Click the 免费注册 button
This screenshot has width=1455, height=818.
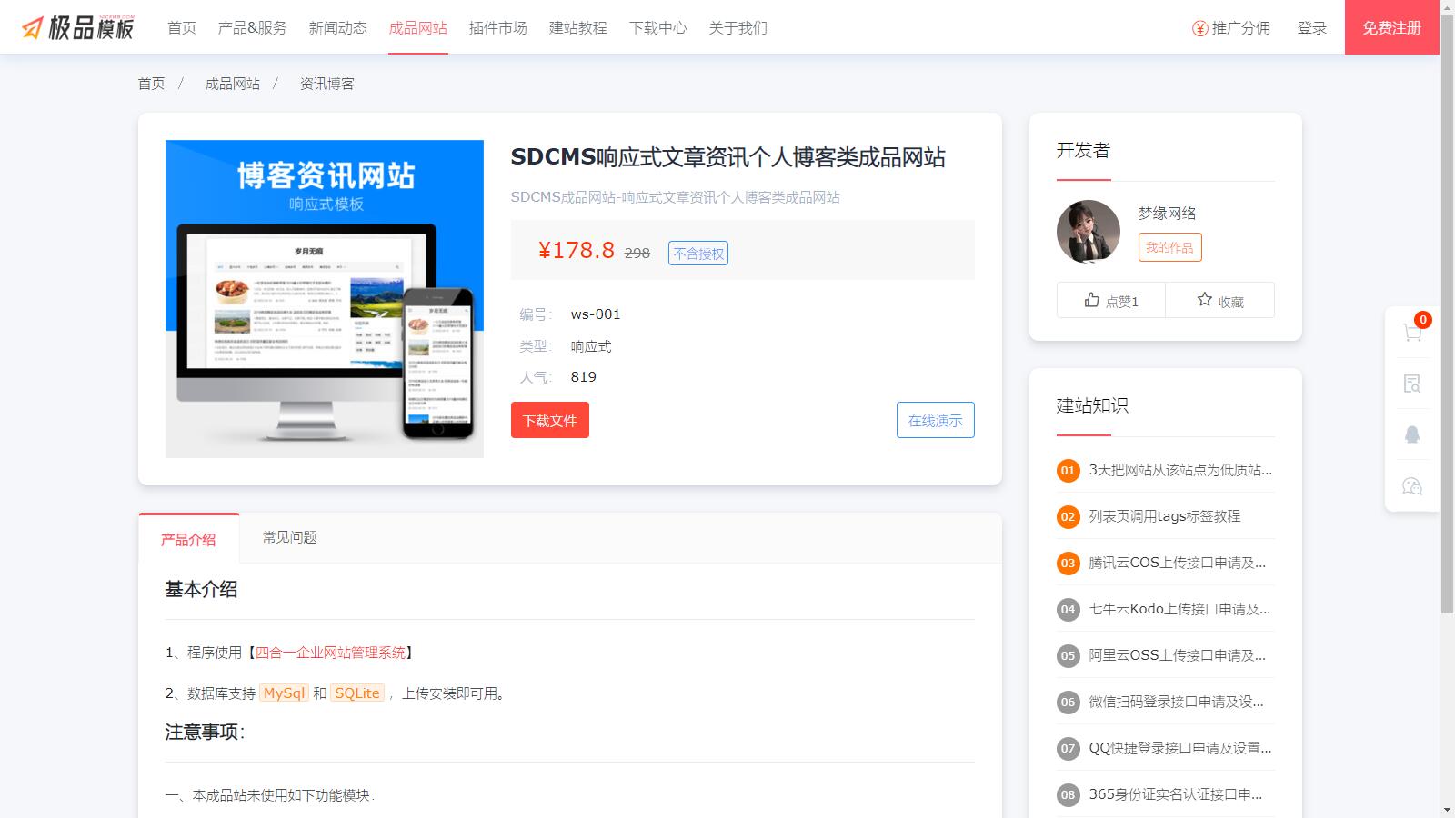click(1392, 27)
